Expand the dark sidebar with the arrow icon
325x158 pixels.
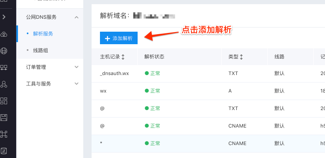tap(4, 17)
